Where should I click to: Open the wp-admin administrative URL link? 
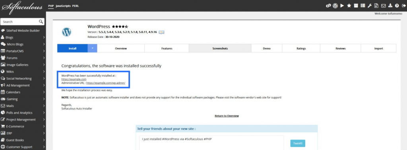106,83
